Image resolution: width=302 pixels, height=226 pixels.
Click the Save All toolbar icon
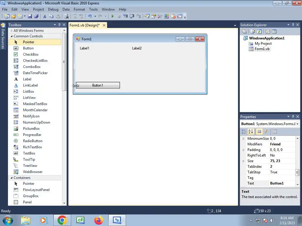click(x=36, y=16)
